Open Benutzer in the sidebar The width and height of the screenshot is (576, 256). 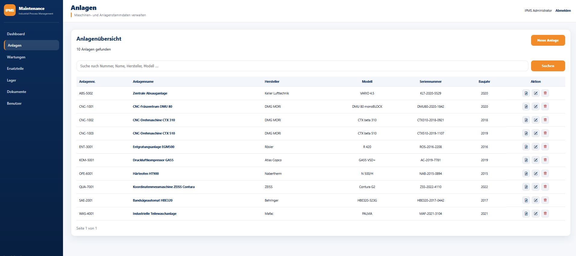coord(31,103)
